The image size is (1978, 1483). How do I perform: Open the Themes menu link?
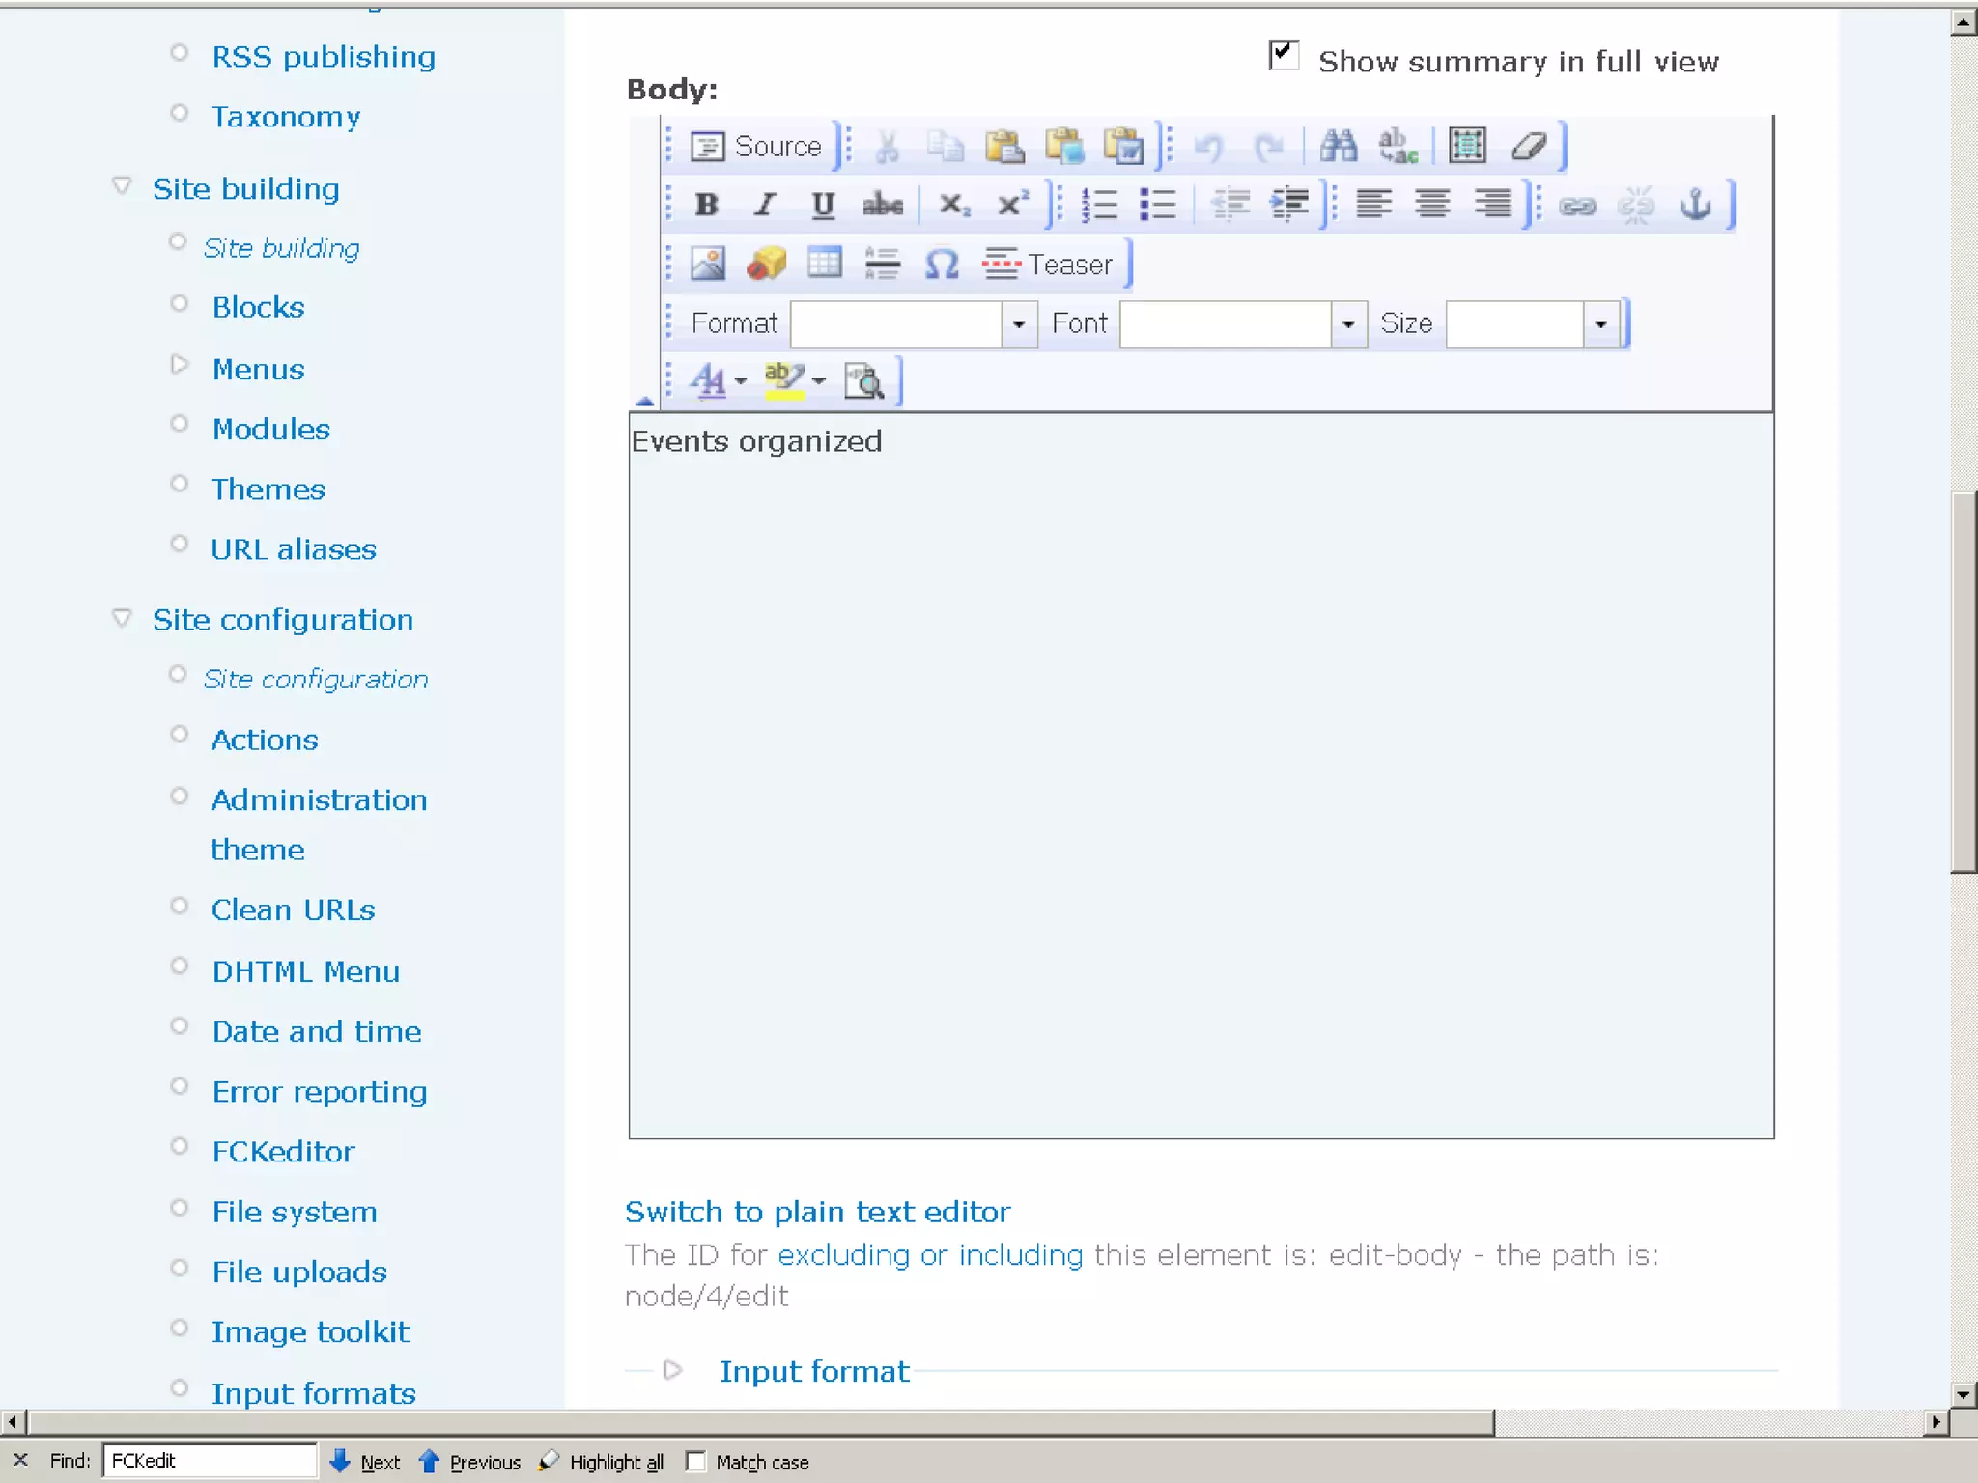pyautogui.click(x=268, y=490)
